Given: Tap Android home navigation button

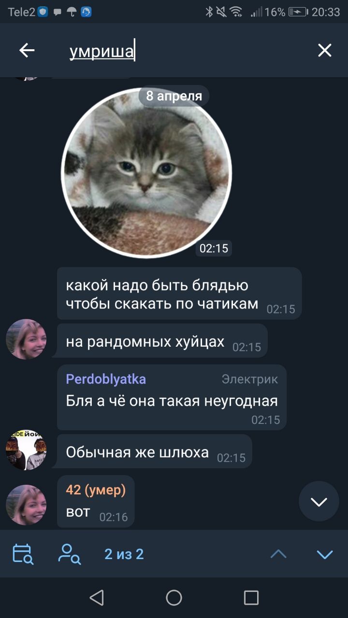Looking at the screenshot, I should tap(174, 598).
